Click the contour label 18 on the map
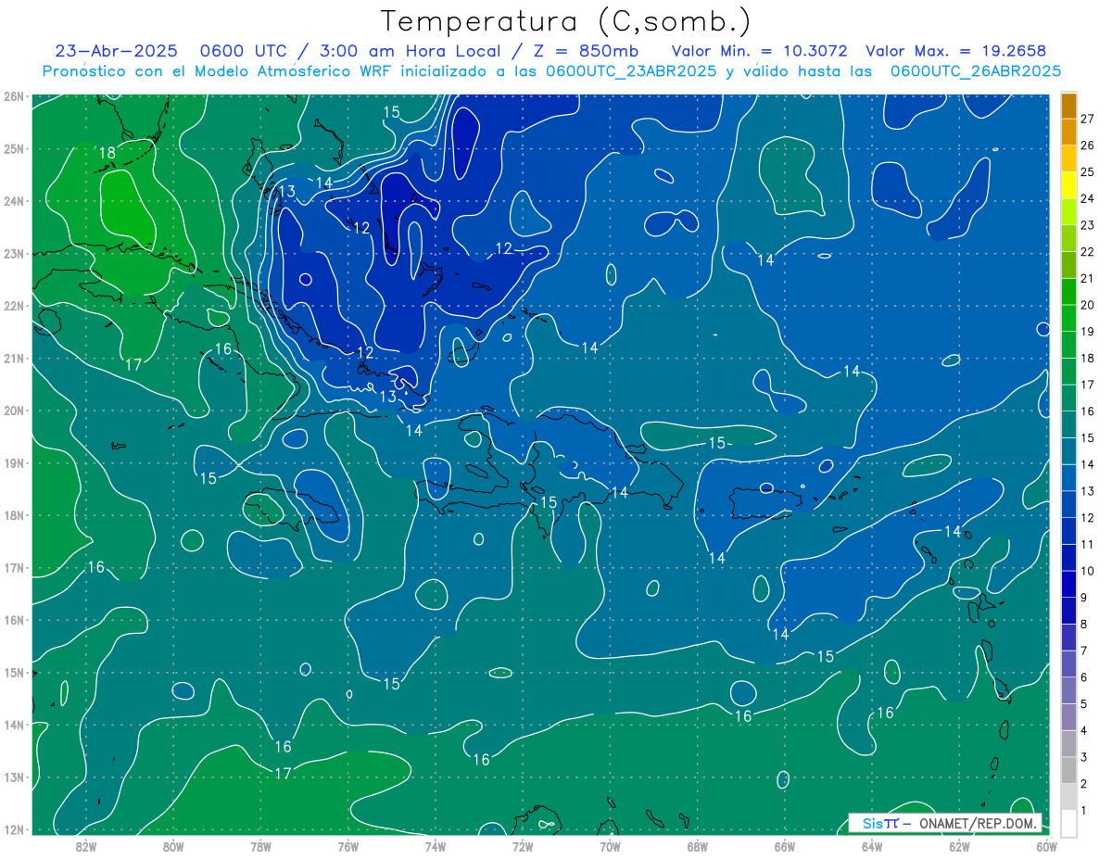Viewport: 1112px width, 859px height. pyautogui.click(x=107, y=153)
